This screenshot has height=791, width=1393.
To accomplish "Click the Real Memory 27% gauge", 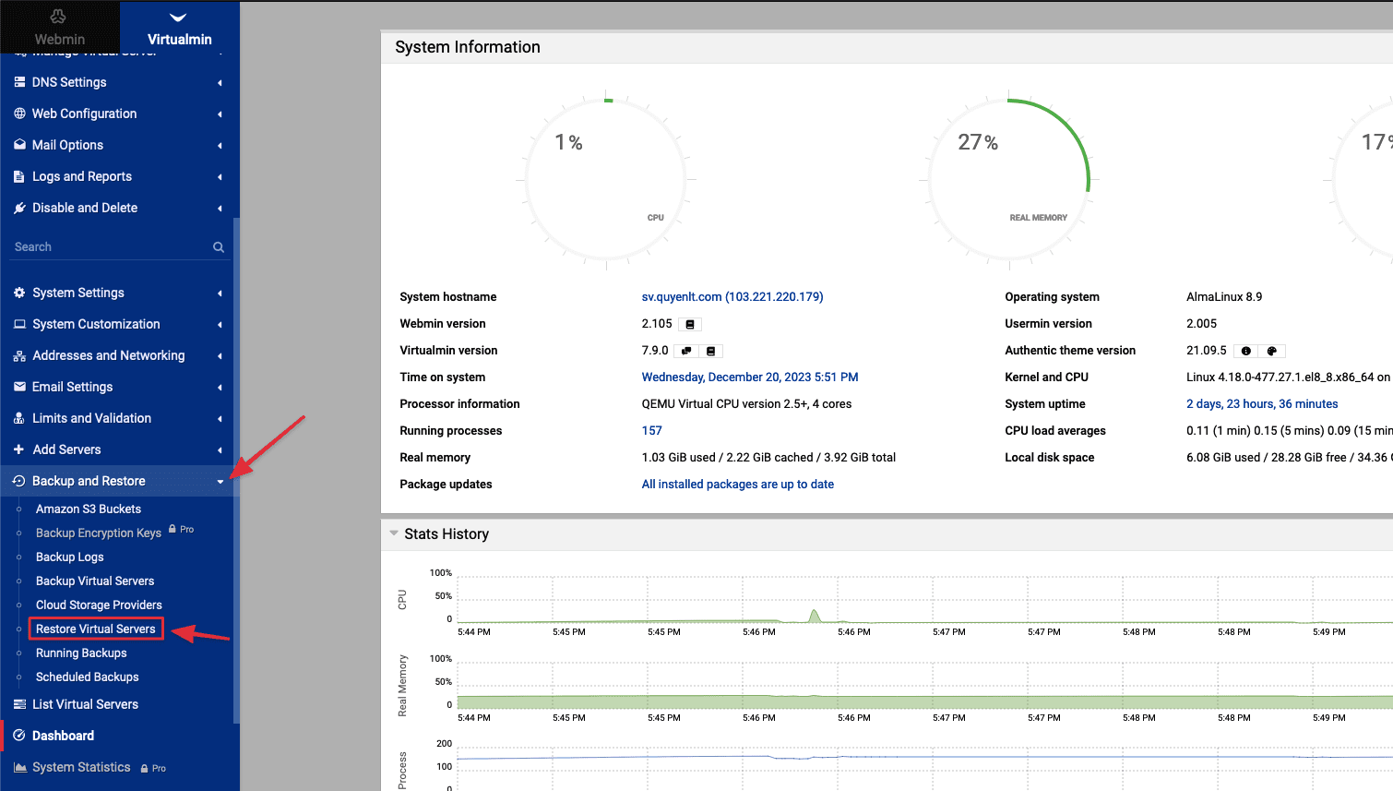I will point(1009,180).
